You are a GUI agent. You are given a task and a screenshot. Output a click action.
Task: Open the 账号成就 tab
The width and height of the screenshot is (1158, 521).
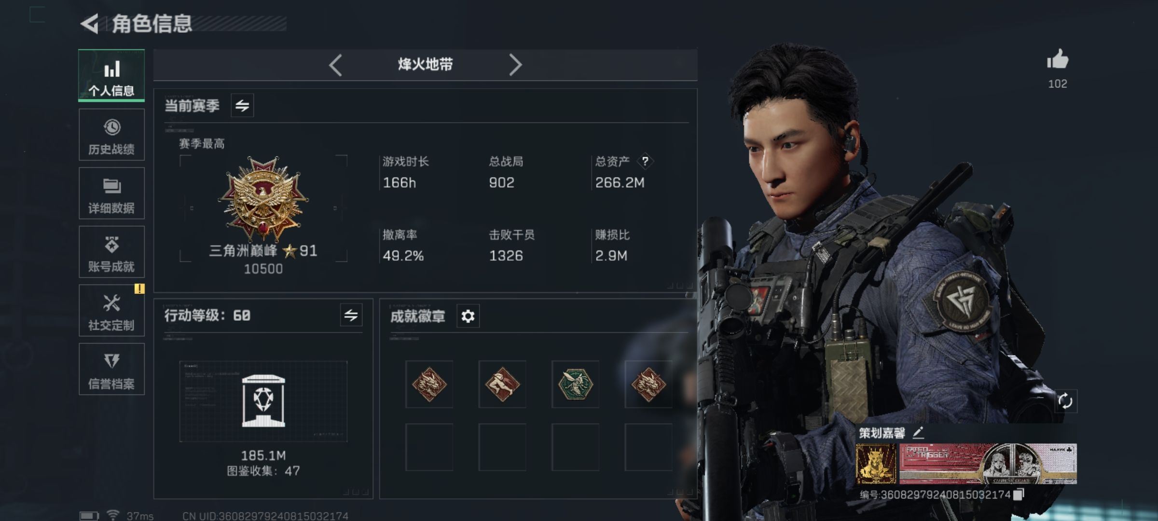click(111, 252)
